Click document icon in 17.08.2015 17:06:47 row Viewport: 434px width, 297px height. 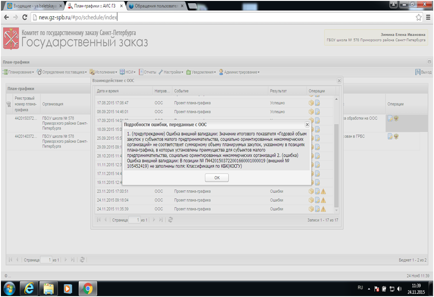(317, 103)
